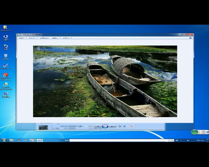Select the Record desktop shortcut icon
The image size is (209, 167).
[6, 86]
